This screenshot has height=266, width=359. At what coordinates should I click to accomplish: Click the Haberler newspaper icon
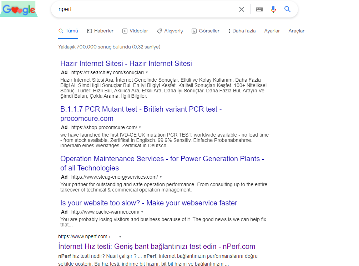pyautogui.click(x=90, y=31)
